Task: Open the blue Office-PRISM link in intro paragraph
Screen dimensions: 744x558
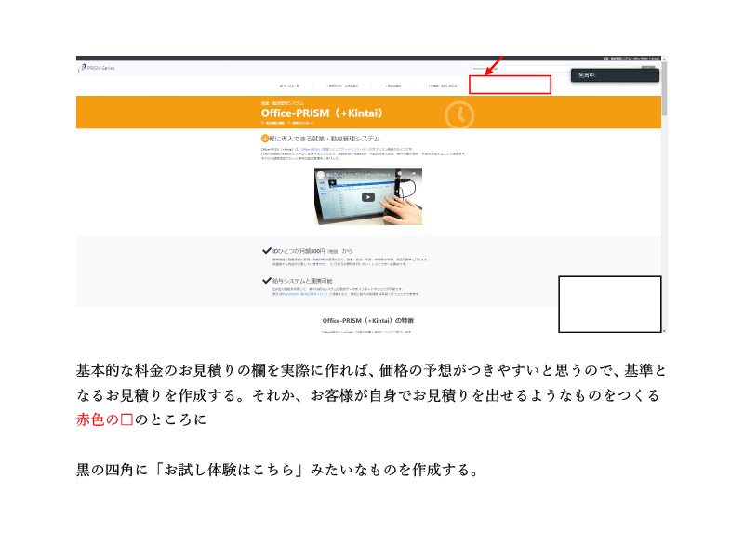Action: [334, 149]
